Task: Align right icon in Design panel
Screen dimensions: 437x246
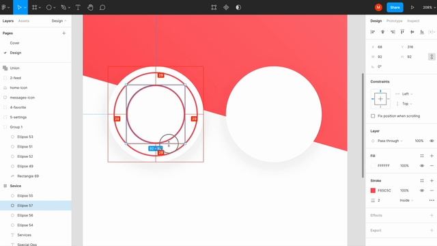Action: click(393, 32)
